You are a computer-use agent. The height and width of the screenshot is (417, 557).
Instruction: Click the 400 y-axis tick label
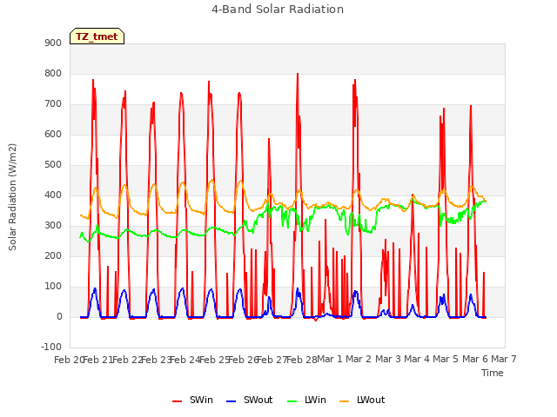click(x=53, y=195)
